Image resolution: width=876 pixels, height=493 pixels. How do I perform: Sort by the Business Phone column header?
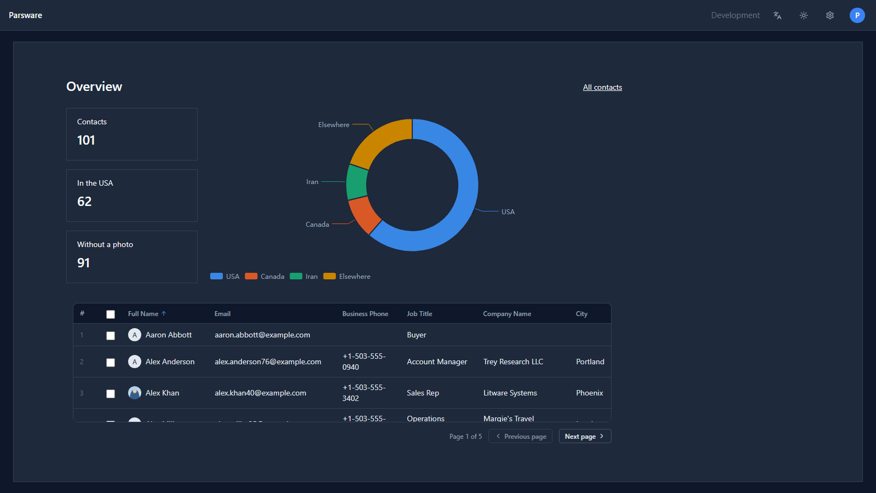tap(365, 314)
